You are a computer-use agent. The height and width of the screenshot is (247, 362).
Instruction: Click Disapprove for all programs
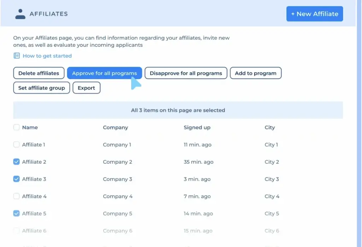(x=186, y=73)
